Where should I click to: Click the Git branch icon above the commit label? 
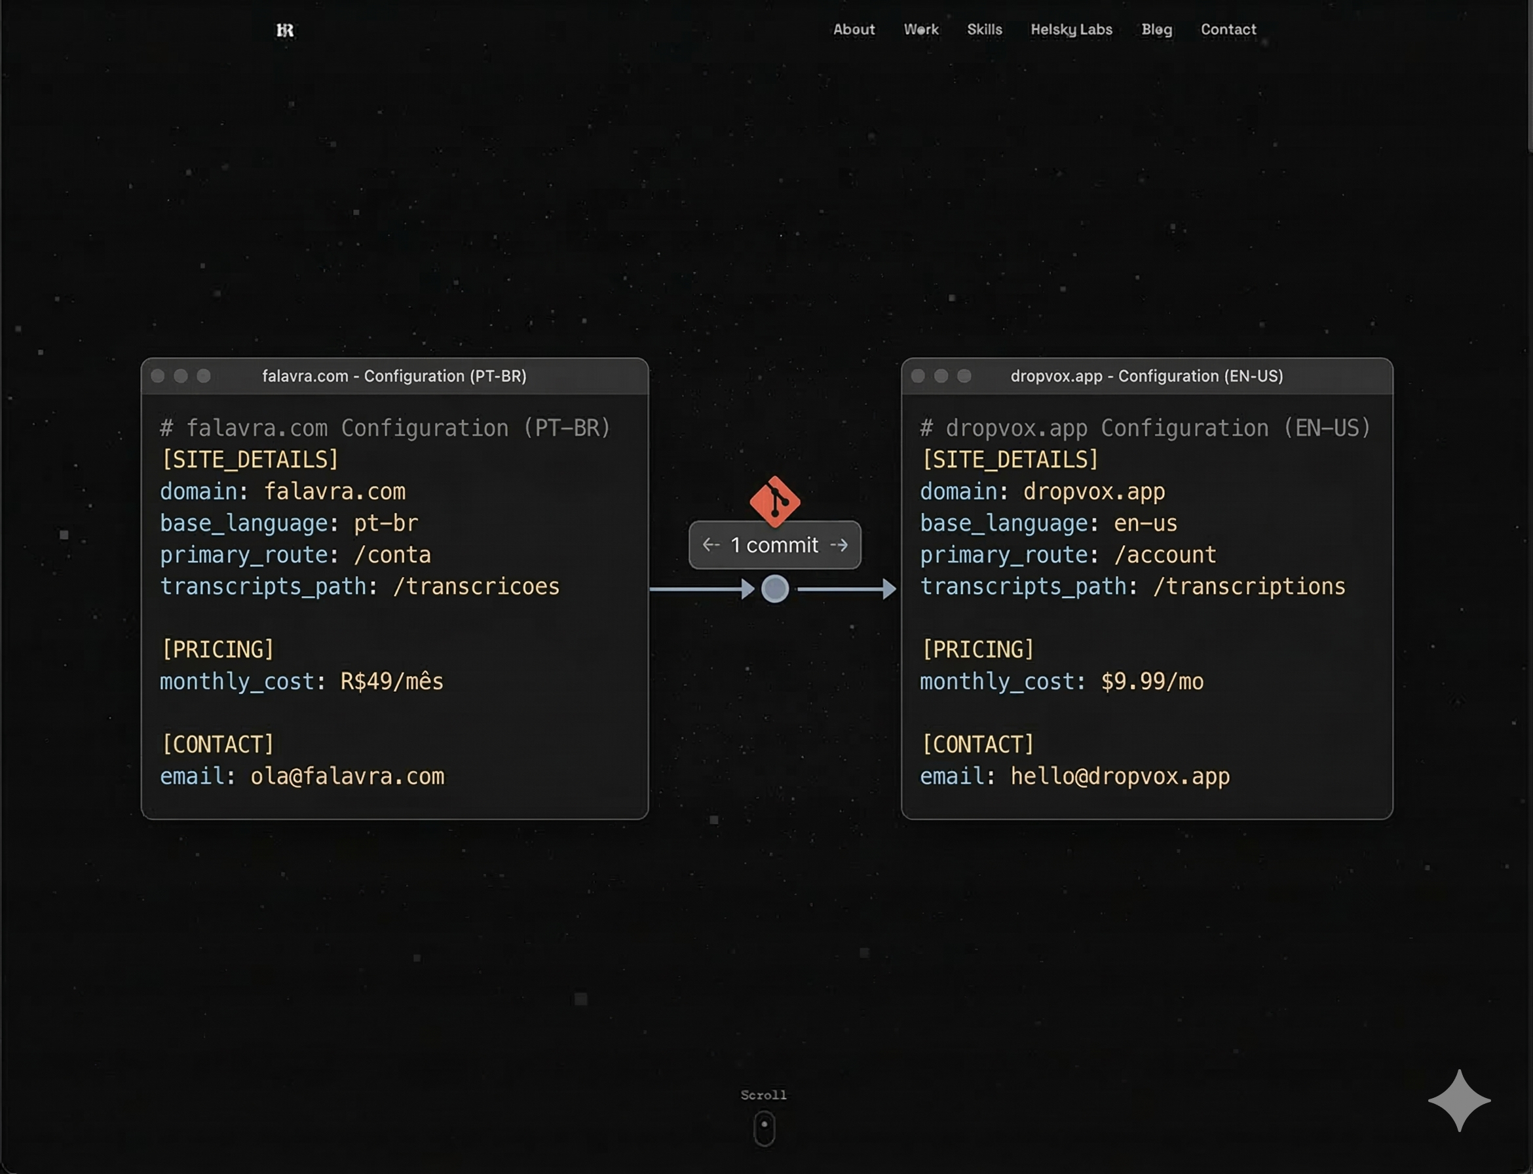[775, 502]
